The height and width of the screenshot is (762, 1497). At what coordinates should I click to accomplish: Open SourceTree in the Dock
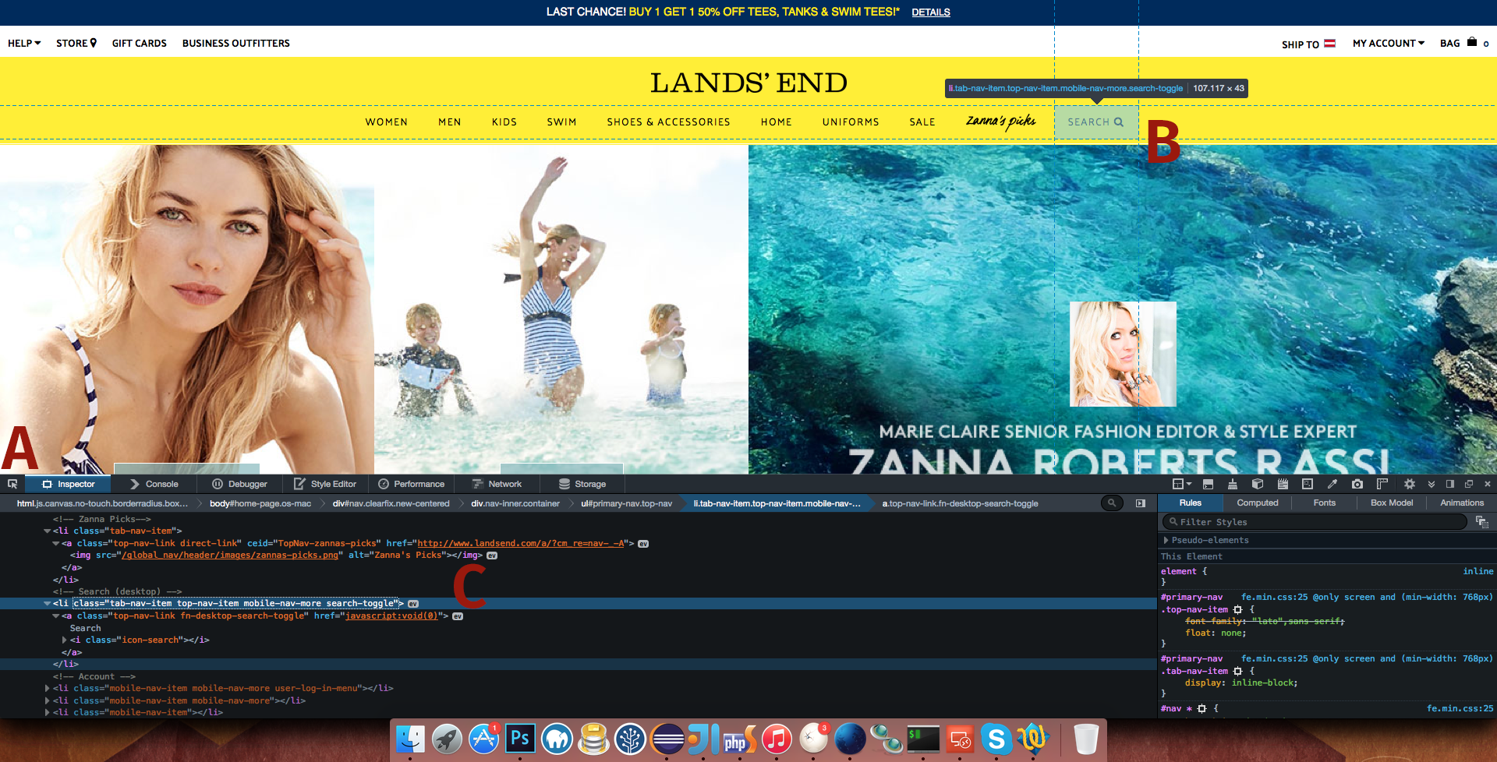(630, 739)
